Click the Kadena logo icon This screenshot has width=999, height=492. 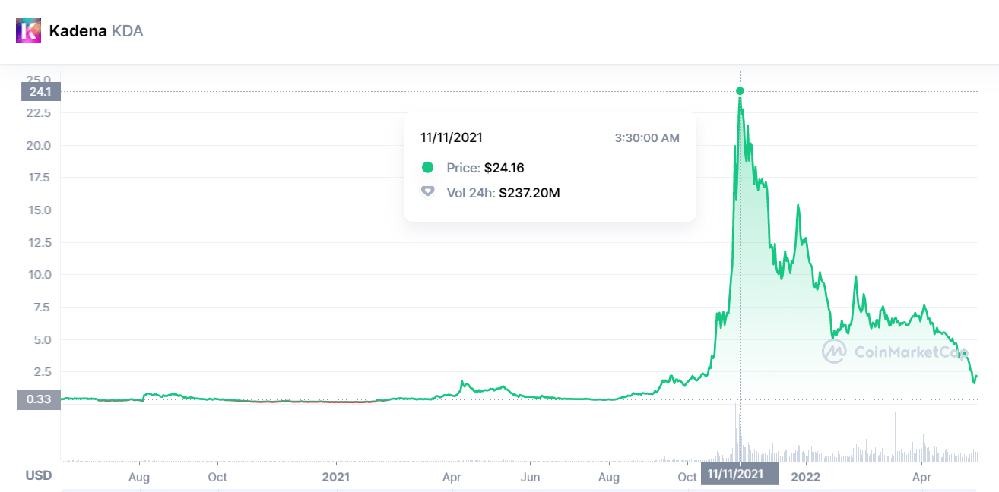[x=30, y=31]
